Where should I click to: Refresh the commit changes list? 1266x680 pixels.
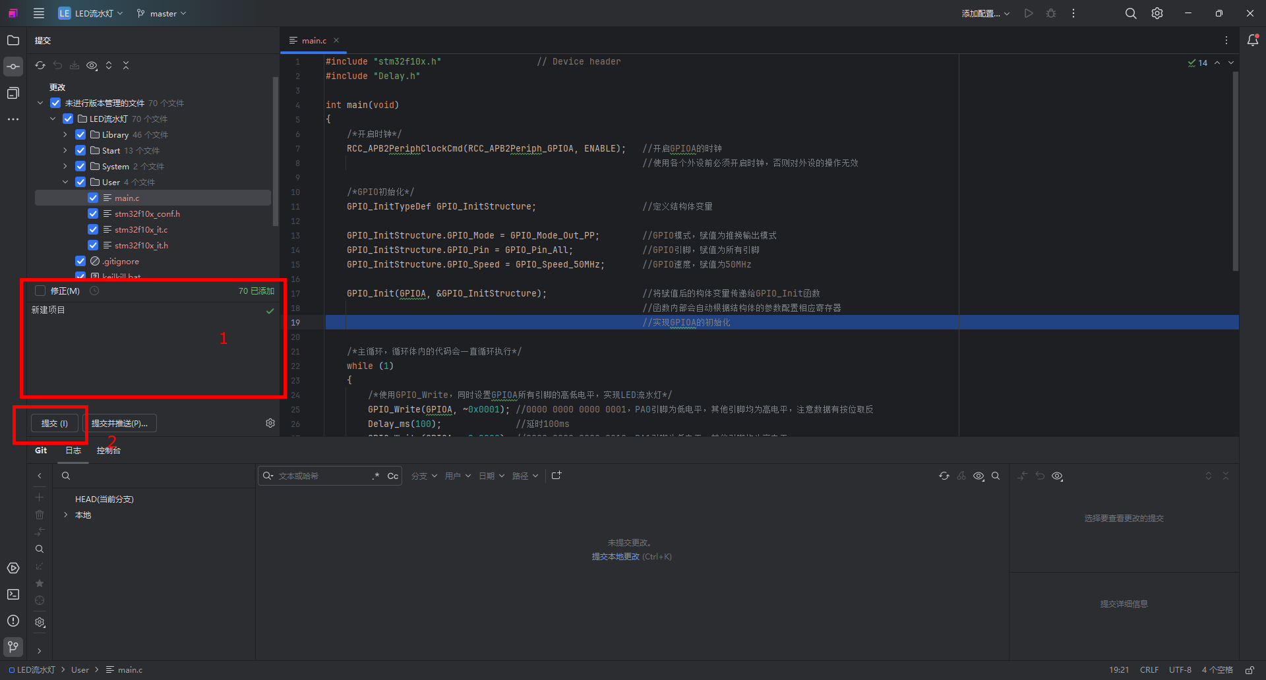click(x=40, y=65)
